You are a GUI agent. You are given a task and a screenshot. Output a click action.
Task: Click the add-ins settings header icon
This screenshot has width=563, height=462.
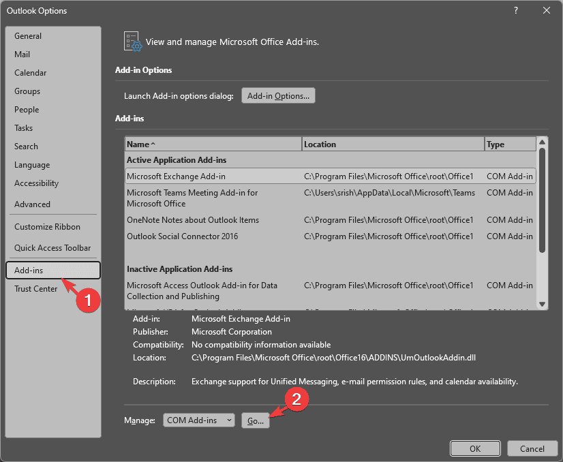pos(132,42)
